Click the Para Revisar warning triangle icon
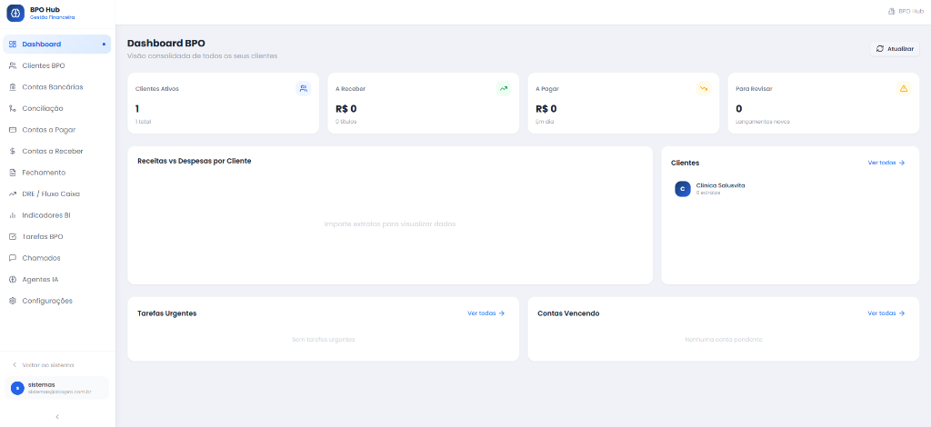 coord(904,88)
